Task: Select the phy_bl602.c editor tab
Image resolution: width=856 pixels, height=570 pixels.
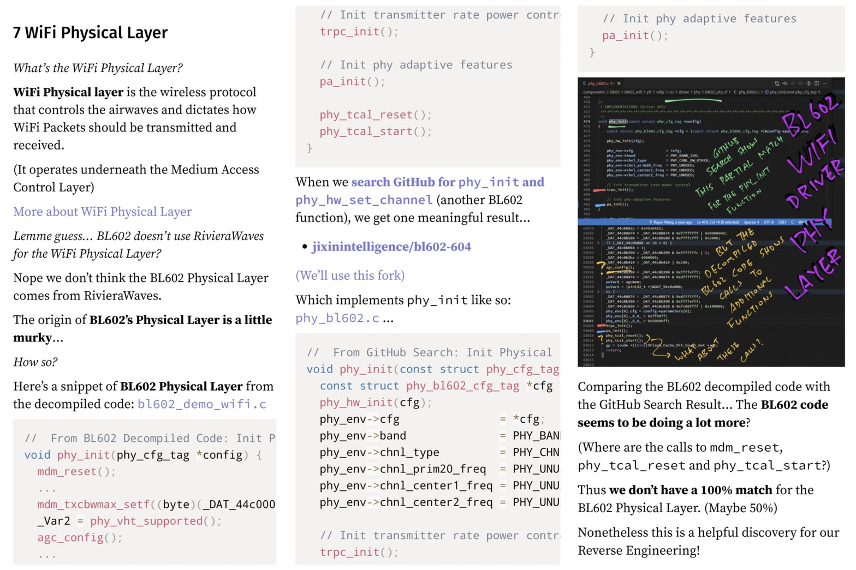Action: click(601, 83)
